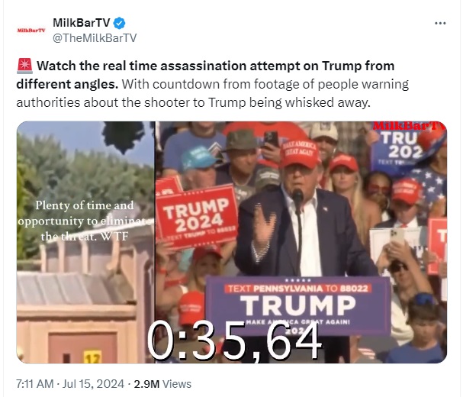
Task: Click the TEXT PENNSYLVANIA podium banner
Action: click(x=298, y=306)
